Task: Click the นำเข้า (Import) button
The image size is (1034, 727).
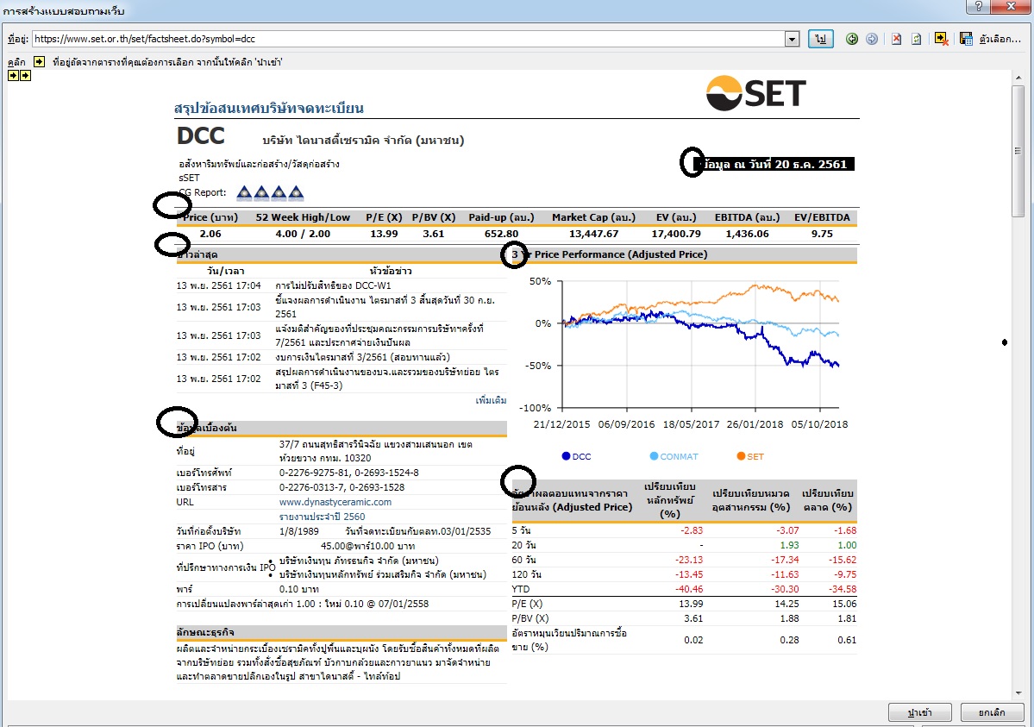Action: click(919, 712)
